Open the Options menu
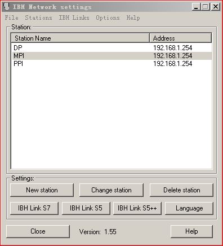The image size is (223, 246). tap(108, 17)
